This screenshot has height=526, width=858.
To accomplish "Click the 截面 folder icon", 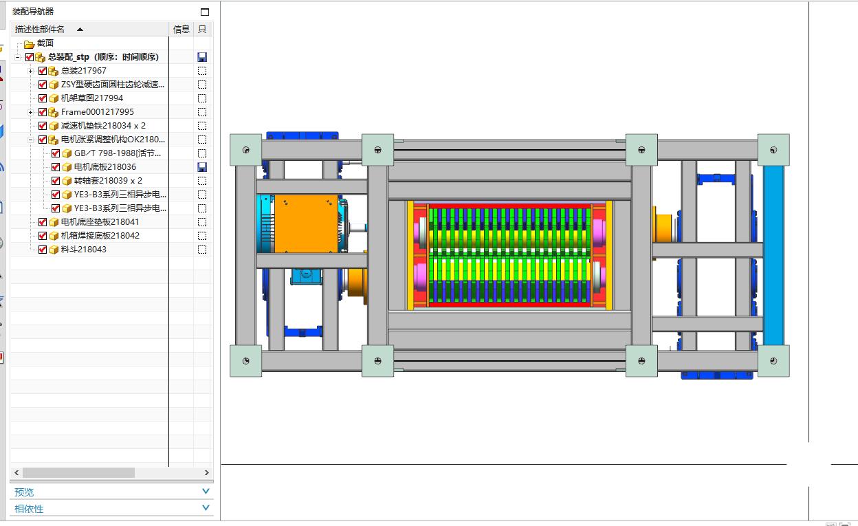I will point(29,43).
